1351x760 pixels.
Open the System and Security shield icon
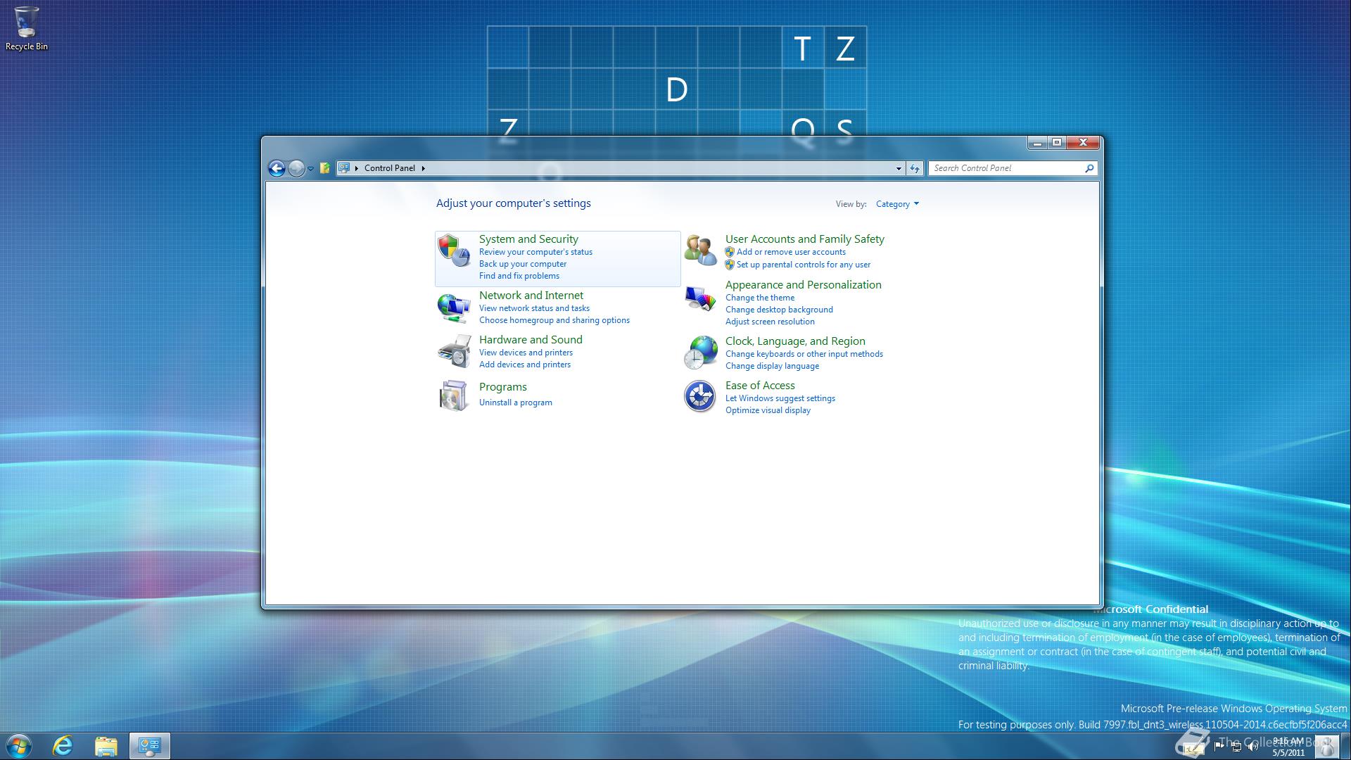tap(453, 251)
